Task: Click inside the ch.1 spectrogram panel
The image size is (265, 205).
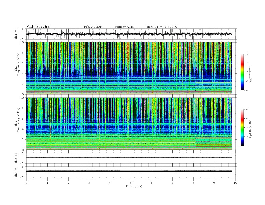Action: click(129, 68)
